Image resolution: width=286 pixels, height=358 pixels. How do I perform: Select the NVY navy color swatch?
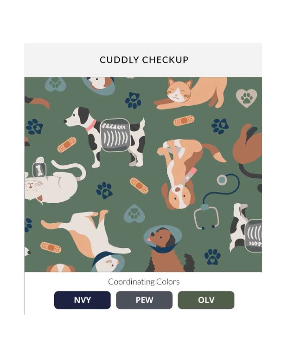(82, 300)
